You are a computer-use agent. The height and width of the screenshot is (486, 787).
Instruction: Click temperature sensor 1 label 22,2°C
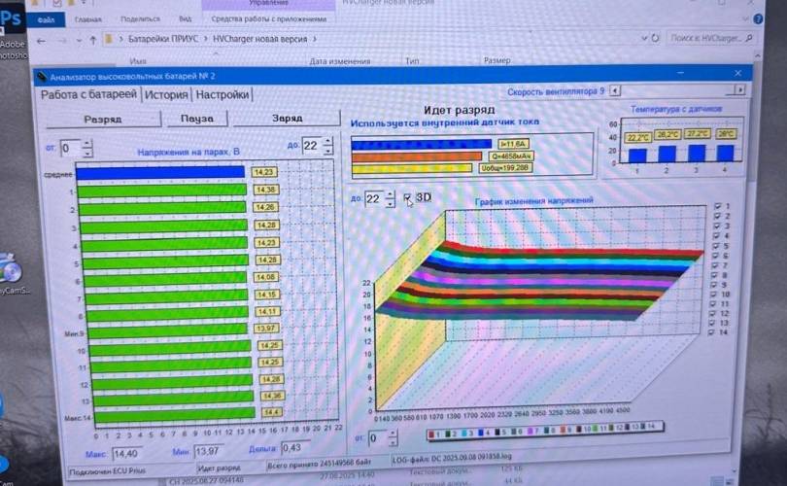coord(638,138)
